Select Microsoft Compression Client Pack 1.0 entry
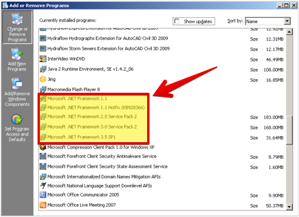Image resolution: width=299 pixels, height=217 pixels. pos(101,147)
